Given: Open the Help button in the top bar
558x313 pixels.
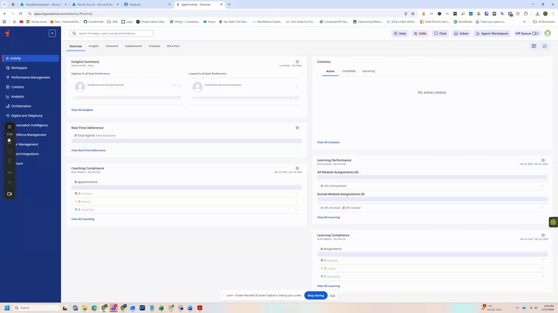Looking at the screenshot, I should click(400, 33).
